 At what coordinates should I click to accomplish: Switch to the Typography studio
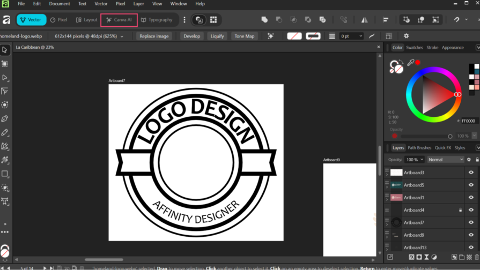pos(157,20)
